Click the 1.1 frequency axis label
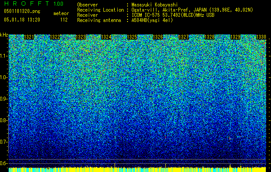 [3, 56]
